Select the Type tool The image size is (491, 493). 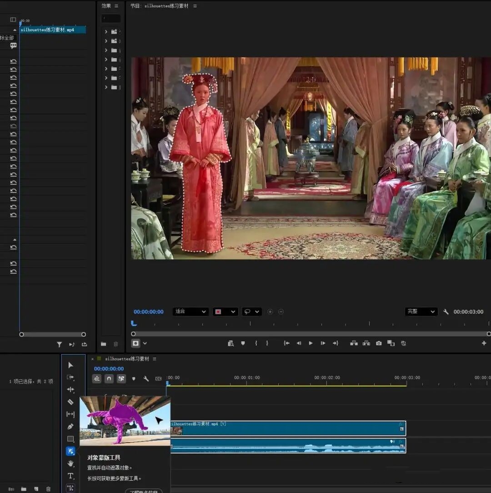(70, 476)
